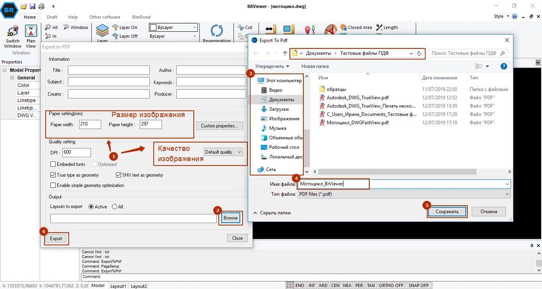Choose the Zoom Window tool
Viewport: 542px width, 289px height.
click(76, 27)
